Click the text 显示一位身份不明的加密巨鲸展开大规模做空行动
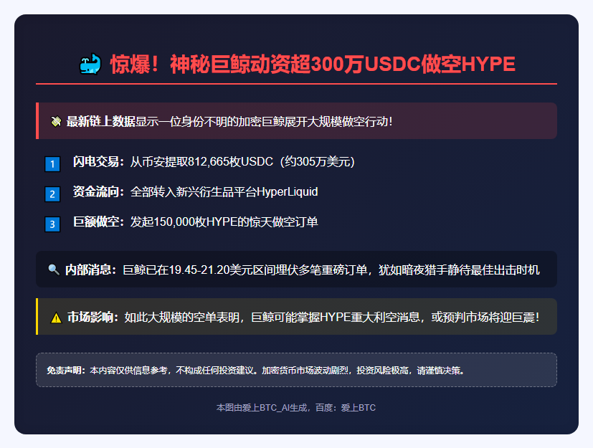 click(262, 121)
